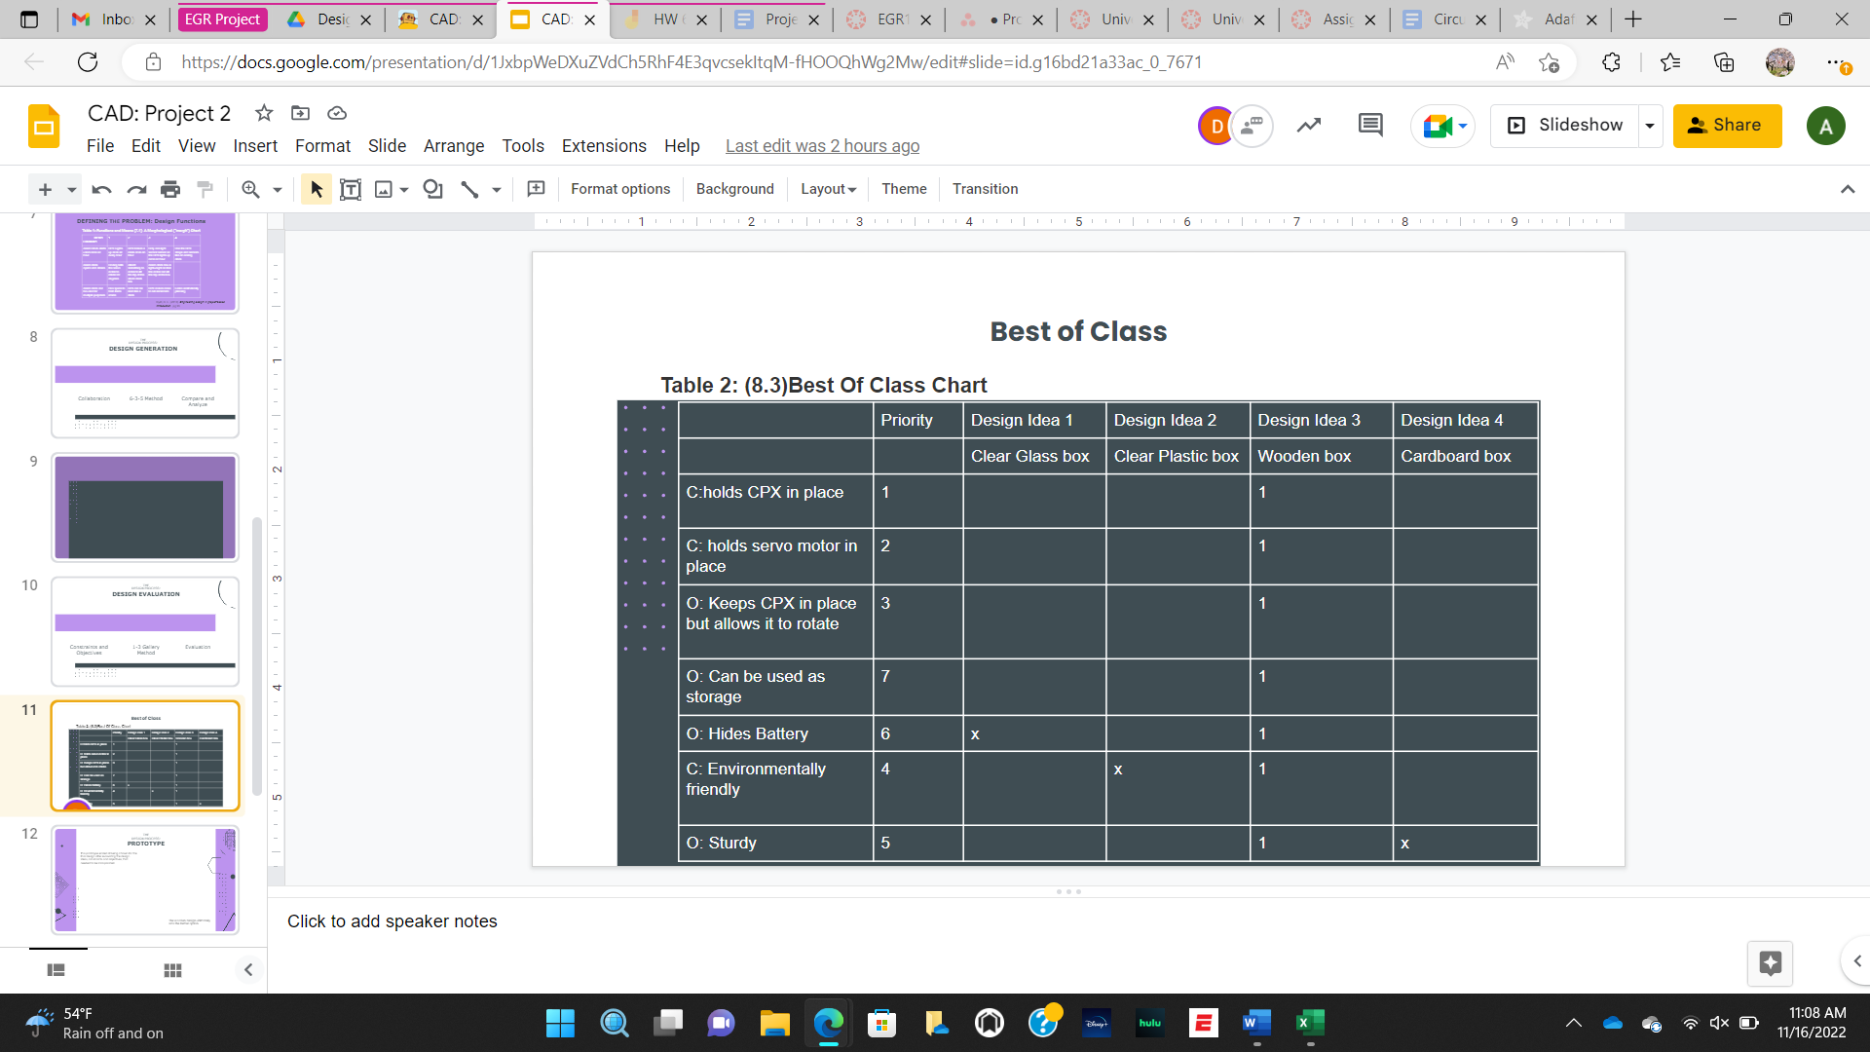Viewport: 1870px width, 1052px height.
Task: Open comment history icon
Action: point(1370,125)
